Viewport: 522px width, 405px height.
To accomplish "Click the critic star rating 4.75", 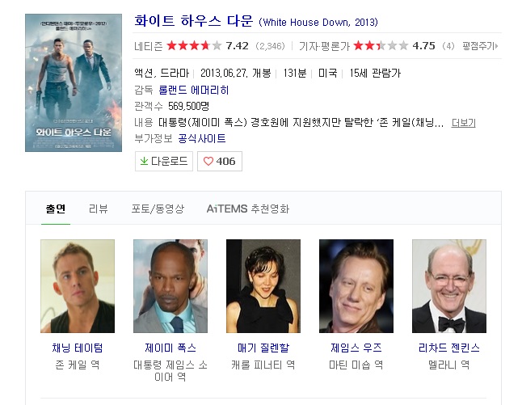I will pyautogui.click(x=394, y=45).
